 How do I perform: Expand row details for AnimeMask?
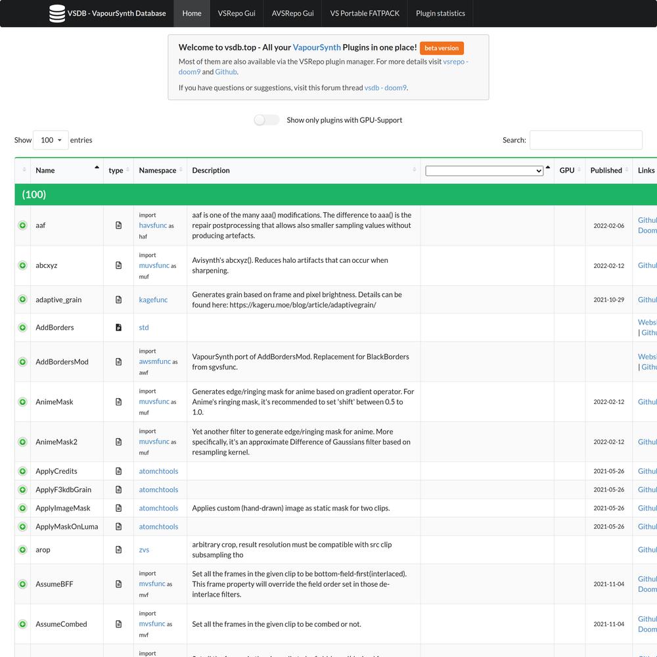22,402
